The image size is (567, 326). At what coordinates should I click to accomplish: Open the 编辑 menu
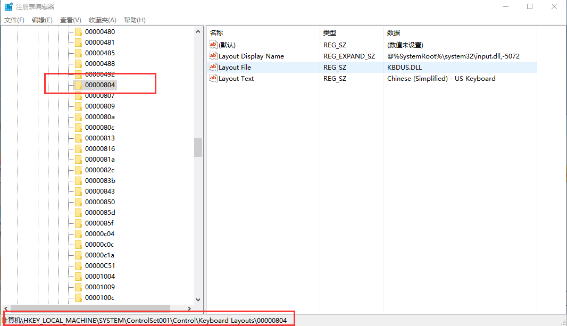pos(42,20)
